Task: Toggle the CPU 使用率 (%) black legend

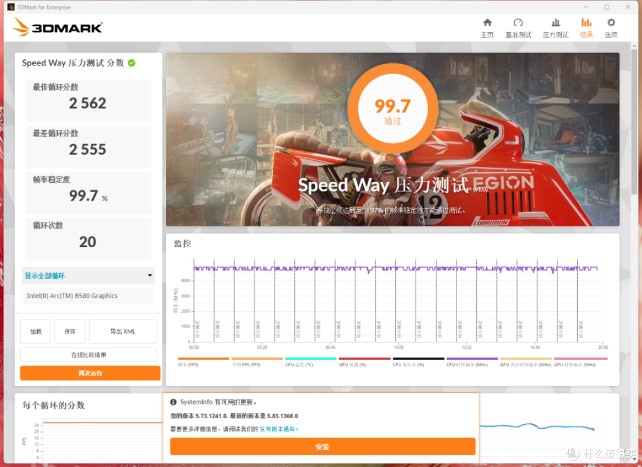Action: coord(418,362)
